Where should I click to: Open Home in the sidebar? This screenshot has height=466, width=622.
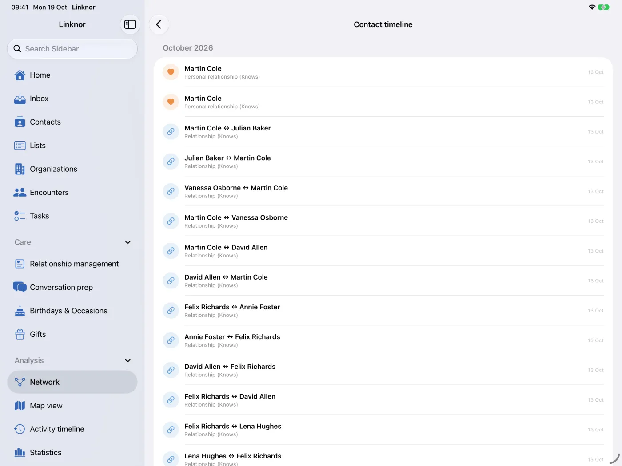click(72, 75)
